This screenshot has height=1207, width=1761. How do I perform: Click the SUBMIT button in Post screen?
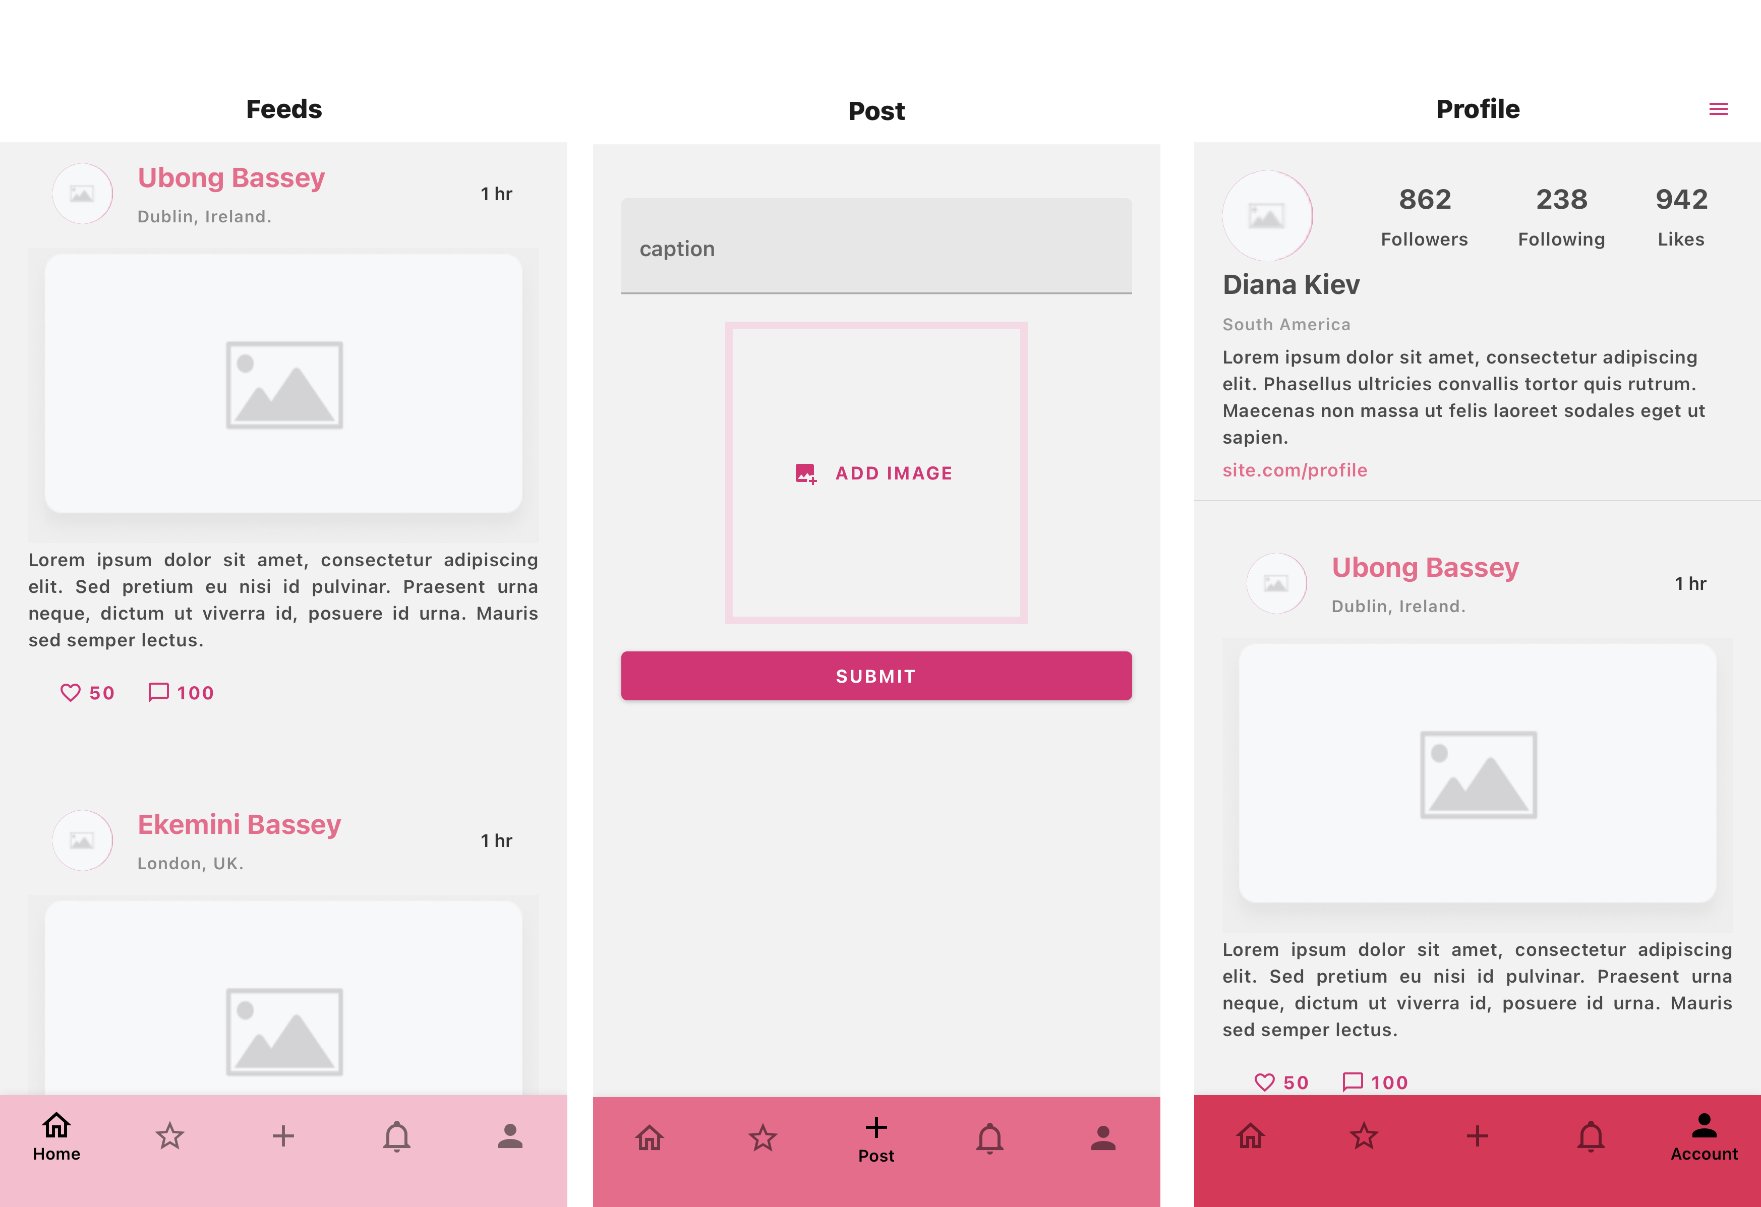(876, 676)
